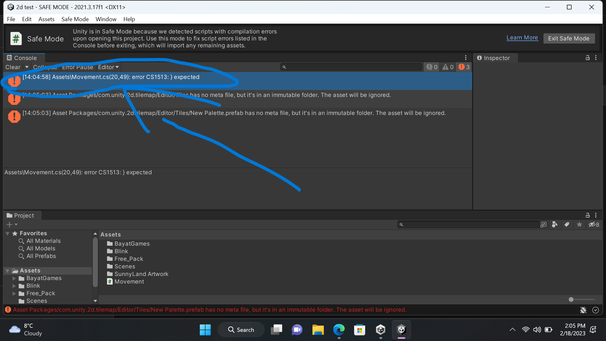This screenshot has width=606, height=341.
Task: Open the Clear button dropdown arrow
Action: tap(27, 67)
